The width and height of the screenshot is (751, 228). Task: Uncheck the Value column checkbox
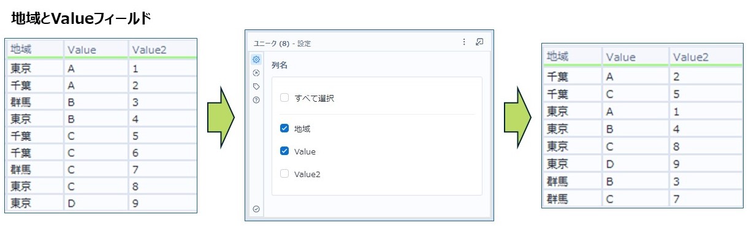(284, 151)
